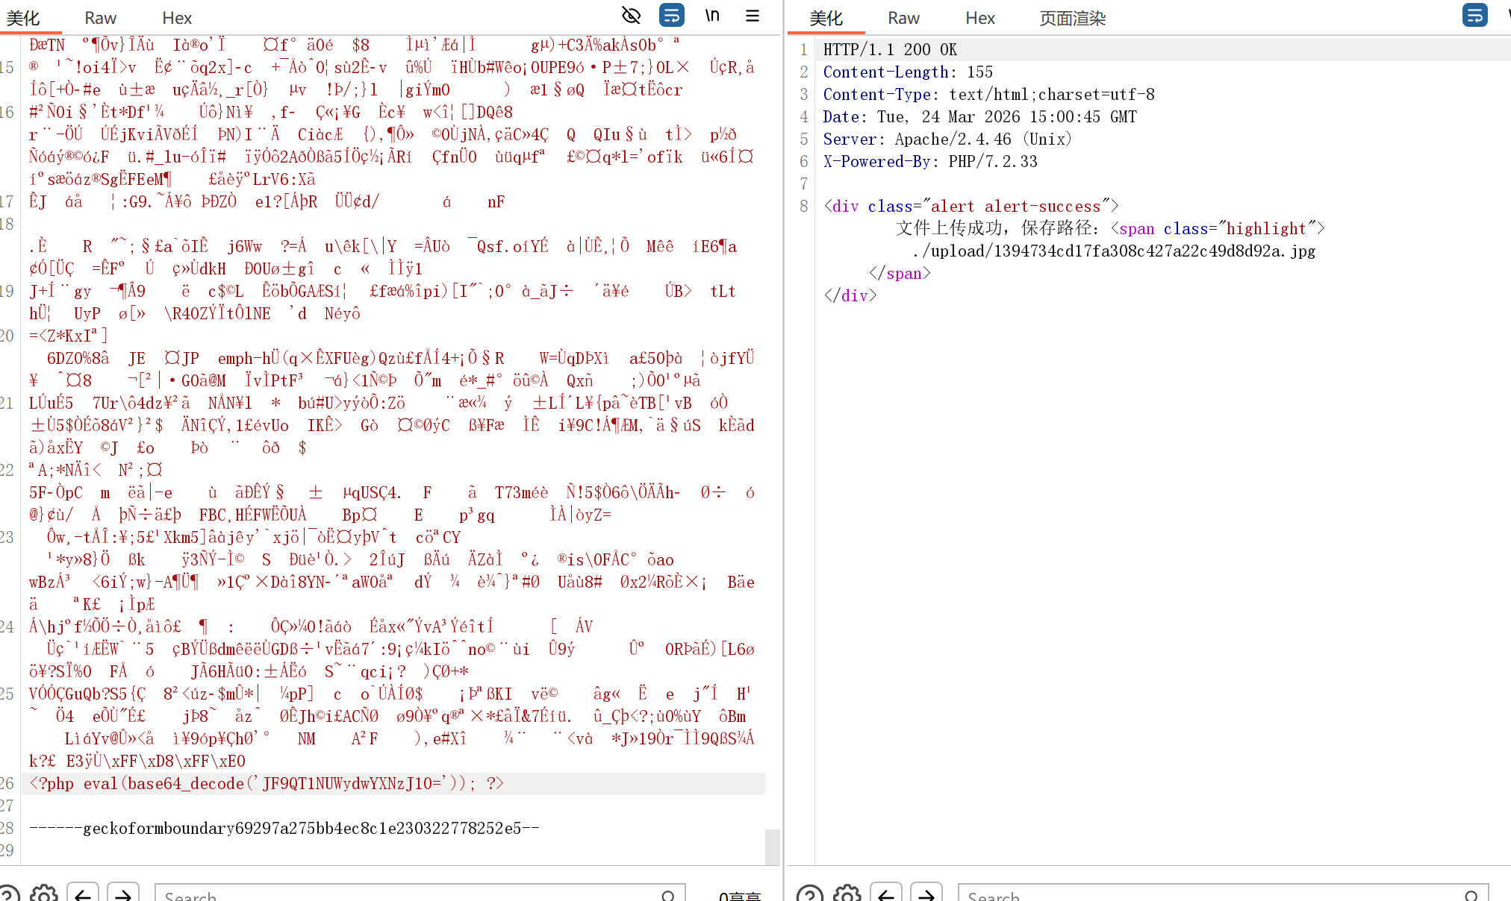Screen dimensions: 1511x901
Task: Click the request panel vertical scrollbar
Action: click(x=773, y=847)
